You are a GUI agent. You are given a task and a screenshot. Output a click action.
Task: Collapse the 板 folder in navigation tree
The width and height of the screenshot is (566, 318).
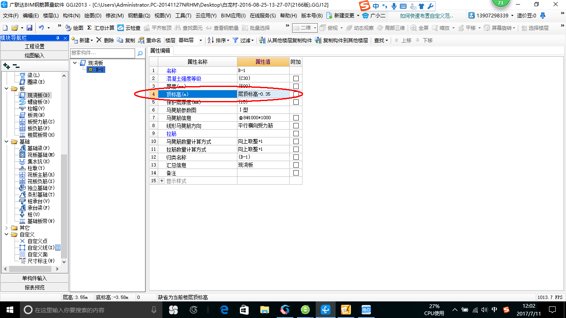coord(6,89)
